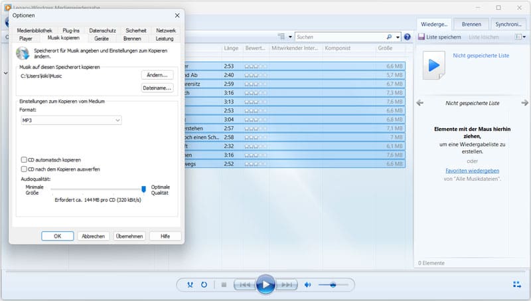Switch to Now Playing view icon
Image resolution: width=531 pixels, height=301 pixels.
click(x=517, y=284)
